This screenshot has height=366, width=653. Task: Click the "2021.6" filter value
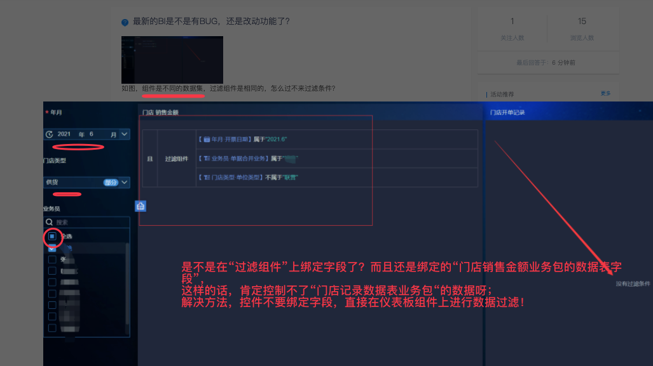[276, 140]
